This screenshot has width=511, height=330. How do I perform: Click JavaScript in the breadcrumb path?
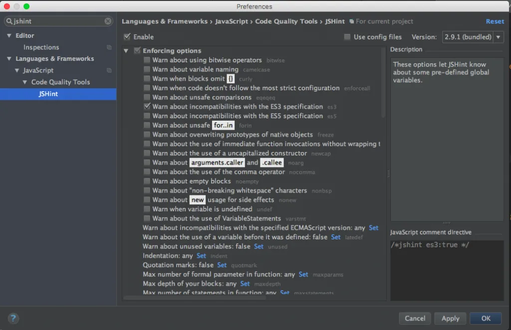click(232, 21)
